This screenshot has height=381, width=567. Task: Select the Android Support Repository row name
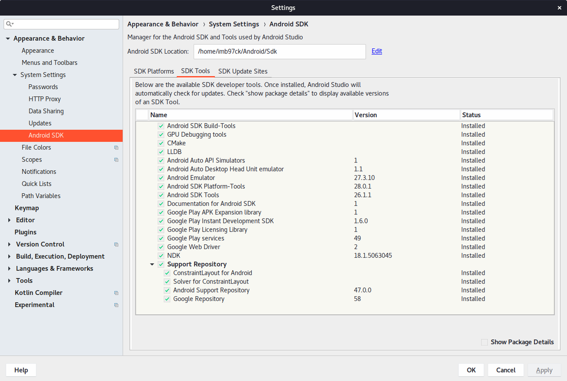click(211, 291)
